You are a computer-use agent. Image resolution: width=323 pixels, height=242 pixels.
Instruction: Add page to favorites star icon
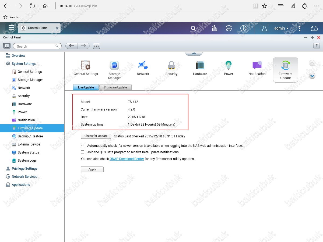point(264,6)
